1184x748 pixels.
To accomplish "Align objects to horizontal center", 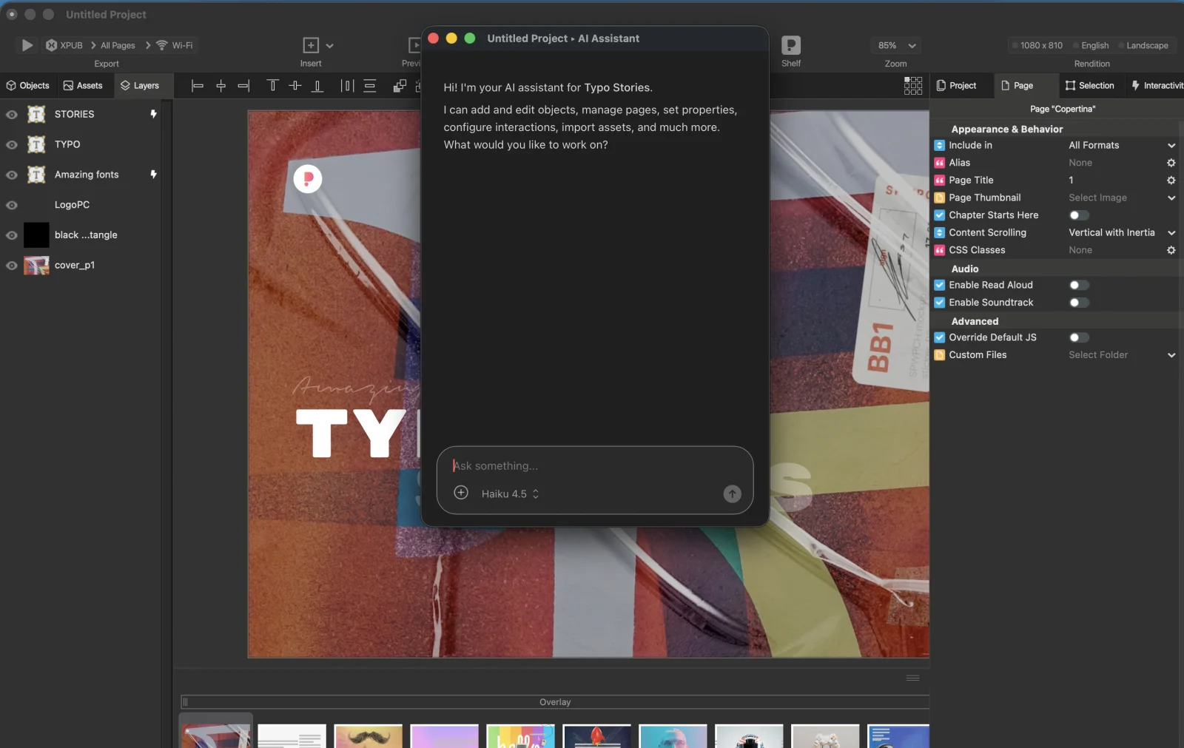I will [221, 86].
